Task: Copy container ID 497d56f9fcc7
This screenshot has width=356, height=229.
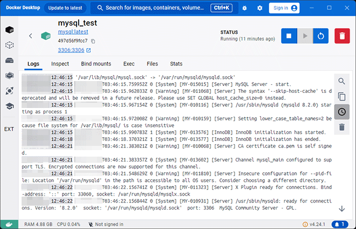Action: tap(93, 41)
